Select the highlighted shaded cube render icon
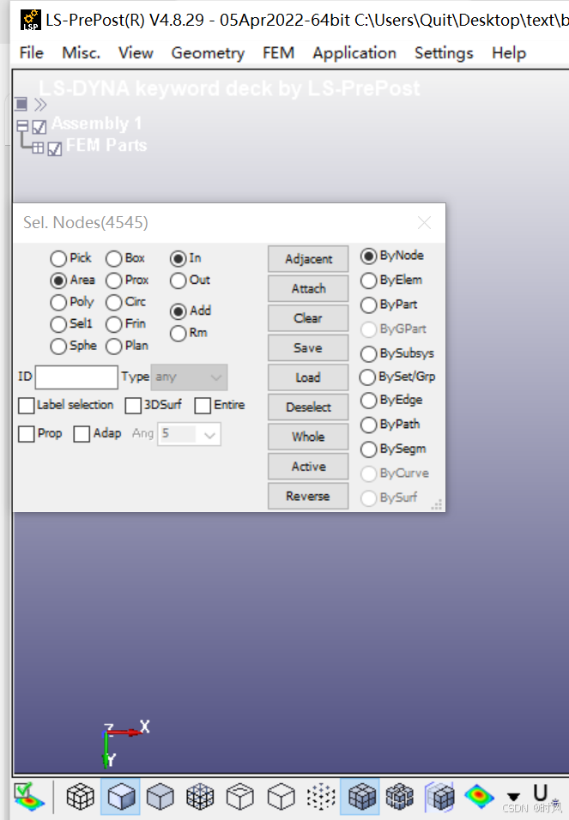Image resolution: width=569 pixels, height=820 pixels. tap(120, 797)
